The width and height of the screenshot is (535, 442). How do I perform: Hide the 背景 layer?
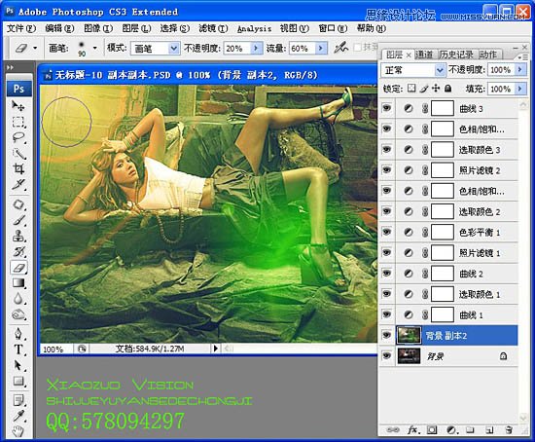[x=386, y=355]
